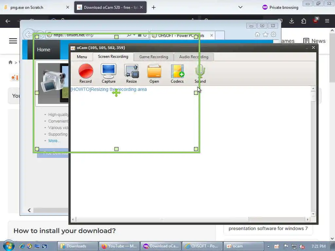Click the Internet Explorer home icon
The height and width of the screenshot is (251, 335).
pos(257,34)
